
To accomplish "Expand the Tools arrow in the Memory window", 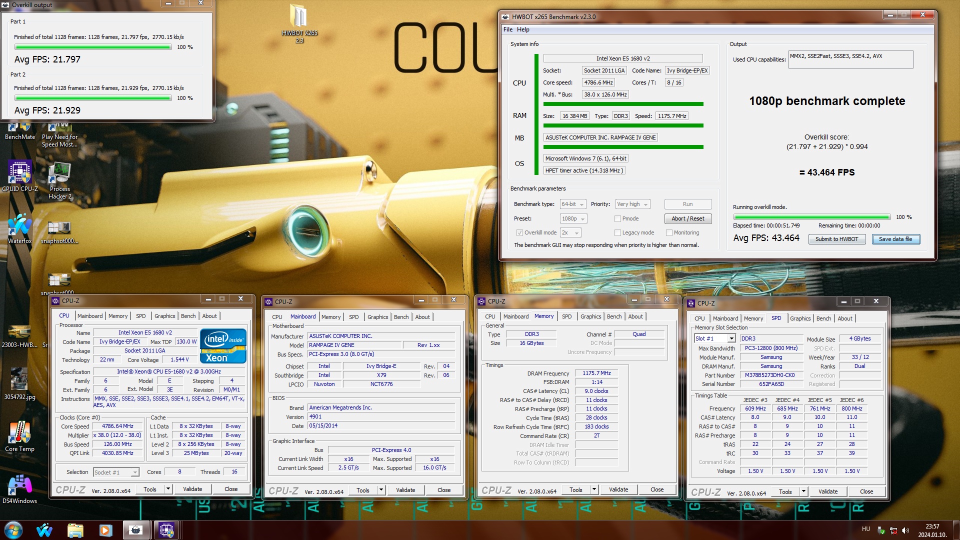I will coord(594,489).
